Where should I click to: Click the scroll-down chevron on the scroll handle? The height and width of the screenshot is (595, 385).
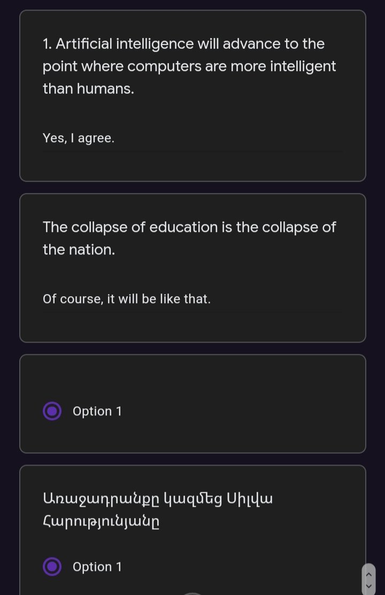point(368,585)
